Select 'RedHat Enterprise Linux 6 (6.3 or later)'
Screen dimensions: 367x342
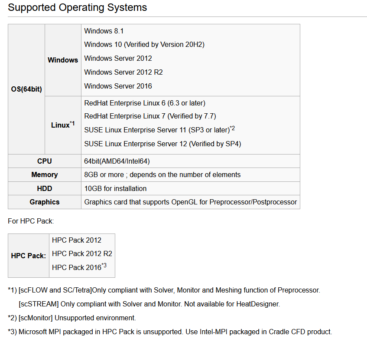(145, 103)
